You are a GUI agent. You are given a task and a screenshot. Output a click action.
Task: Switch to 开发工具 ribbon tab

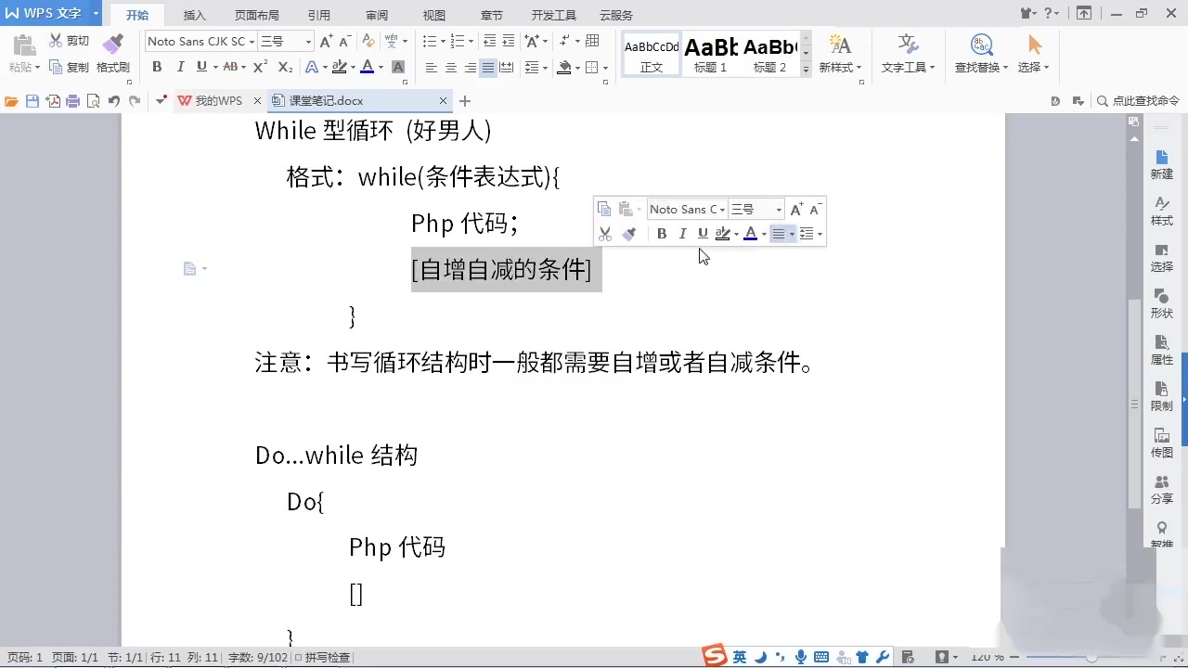click(554, 15)
